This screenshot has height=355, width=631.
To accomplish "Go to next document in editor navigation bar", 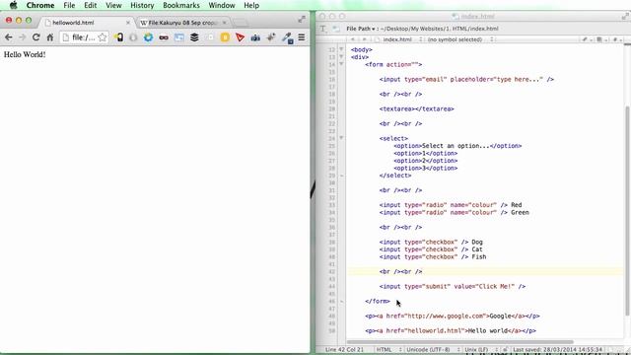I will 365,39.
